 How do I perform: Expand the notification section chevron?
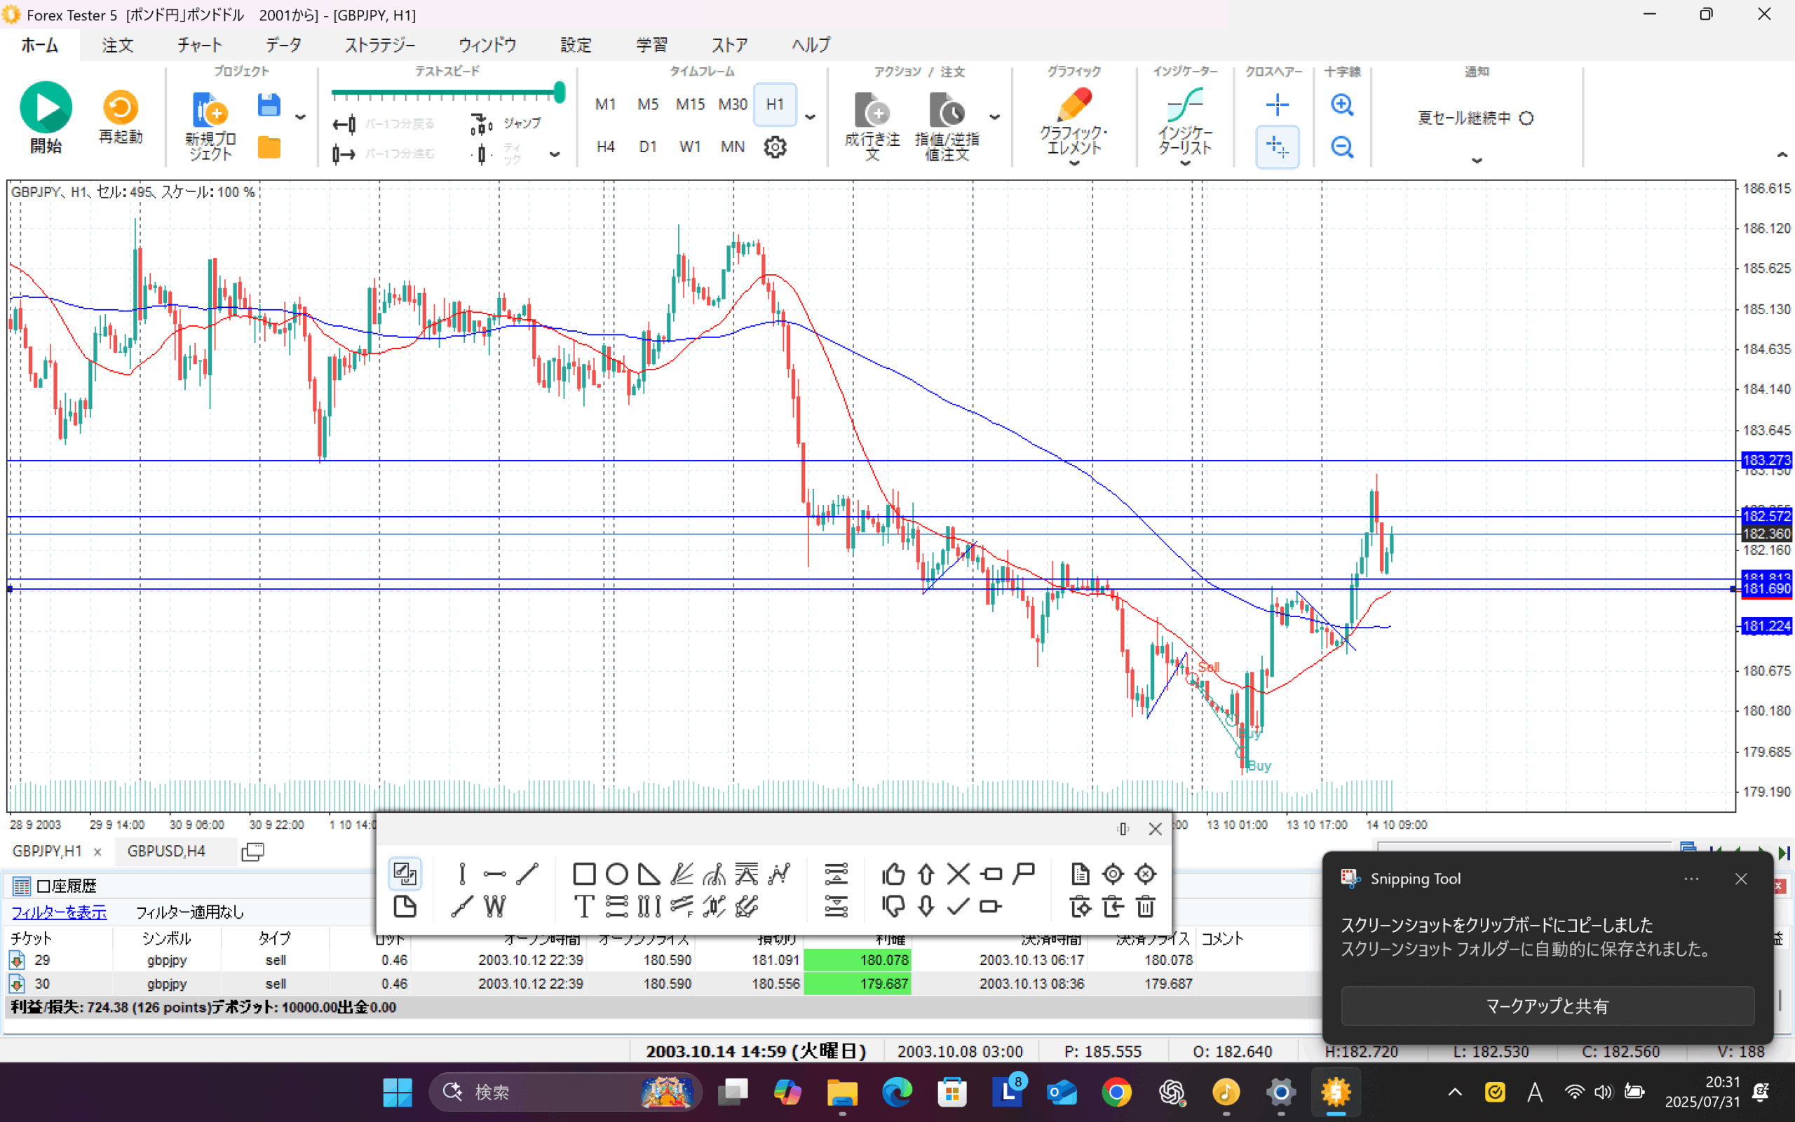(x=1477, y=161)
